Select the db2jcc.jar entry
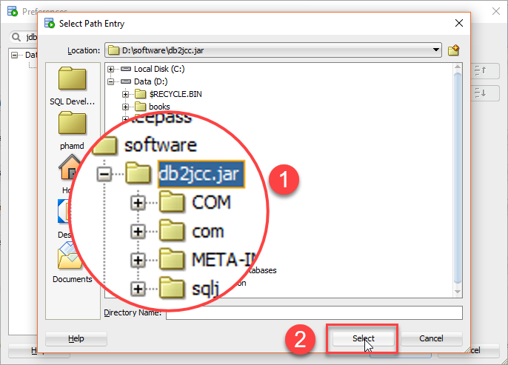508x365 pixels. click(x=201, y=174)
